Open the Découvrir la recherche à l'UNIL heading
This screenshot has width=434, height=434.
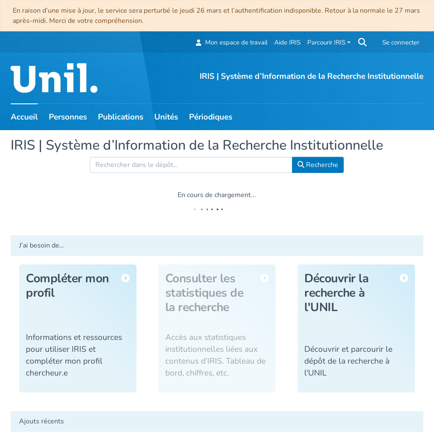(337, 292)
